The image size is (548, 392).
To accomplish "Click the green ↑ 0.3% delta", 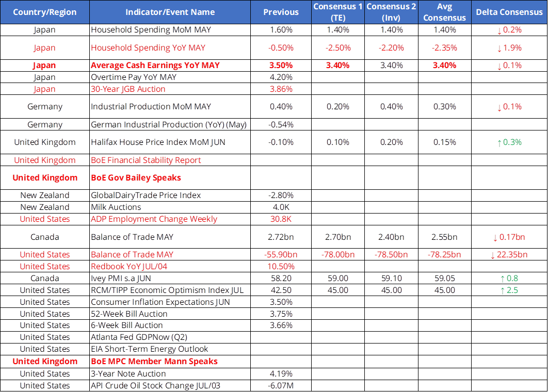I will [509, 142].
